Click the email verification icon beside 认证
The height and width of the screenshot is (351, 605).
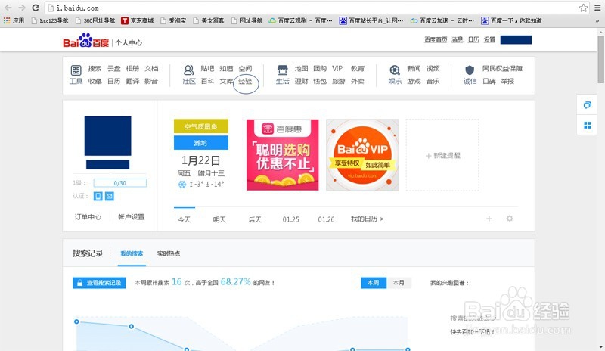(110, 196)
